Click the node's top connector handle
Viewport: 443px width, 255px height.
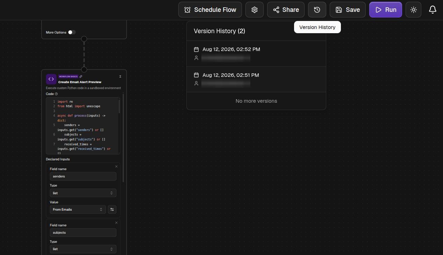[x=84, y=70]
